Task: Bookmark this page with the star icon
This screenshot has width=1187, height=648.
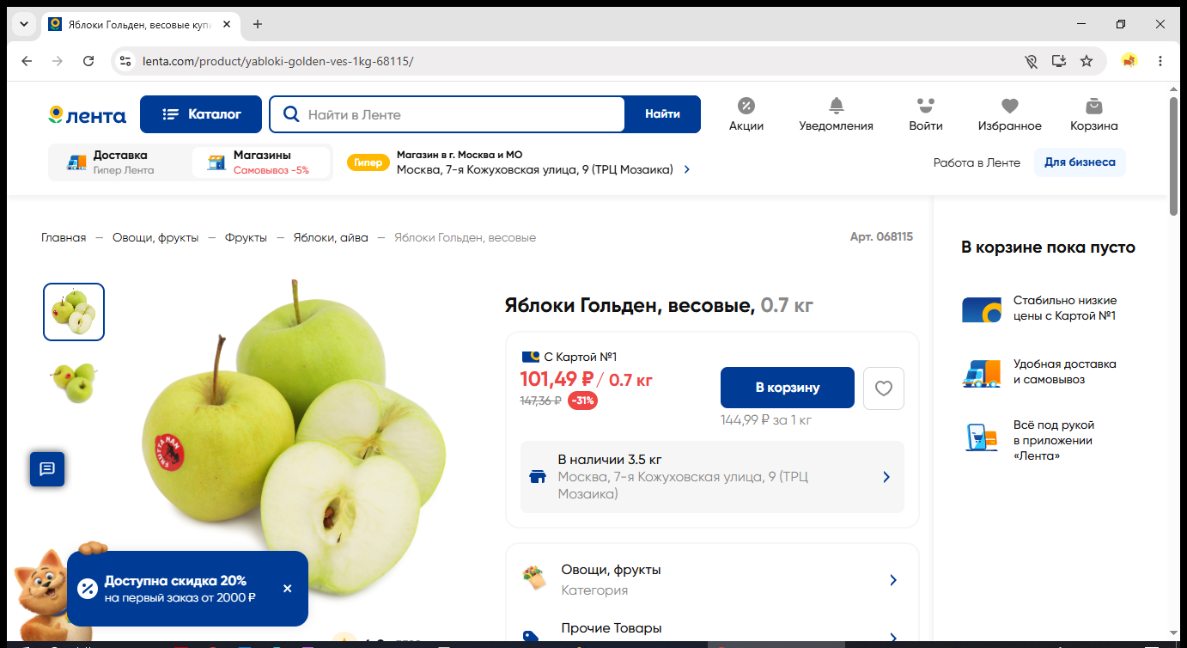Action: pyautogui.click(x=1087, y=61)
